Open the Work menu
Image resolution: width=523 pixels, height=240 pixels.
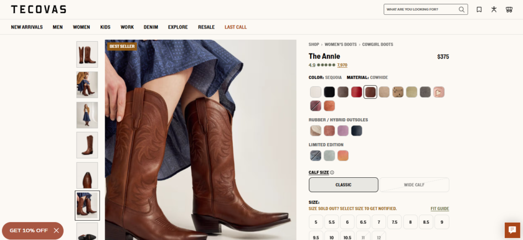point(127,27)
